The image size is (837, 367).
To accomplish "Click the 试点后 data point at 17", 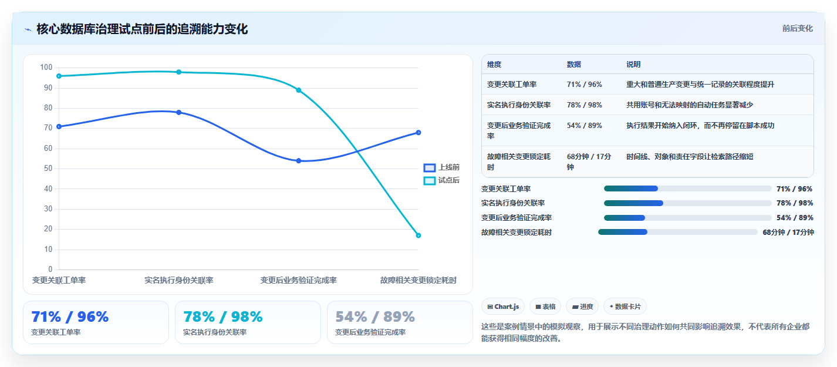I will click(419, 235).
